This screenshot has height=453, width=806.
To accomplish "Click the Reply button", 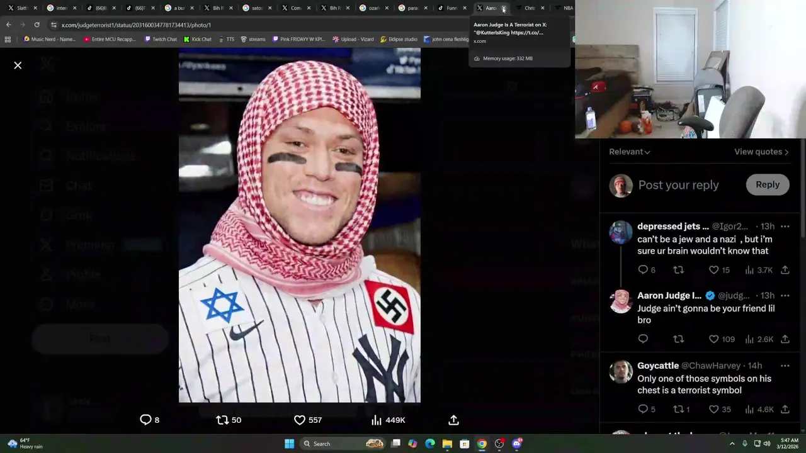I will (768, 184).
